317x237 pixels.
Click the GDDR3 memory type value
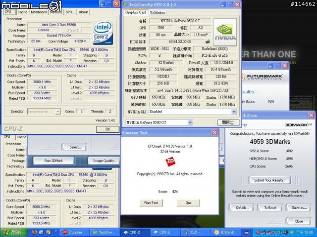(163, 77)
